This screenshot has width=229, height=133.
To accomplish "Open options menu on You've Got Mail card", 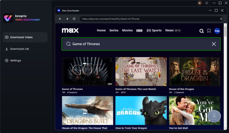I will 218,99.
